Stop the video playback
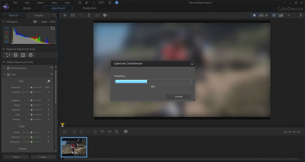This screenshot has width=305, height=162. (82, 132)
